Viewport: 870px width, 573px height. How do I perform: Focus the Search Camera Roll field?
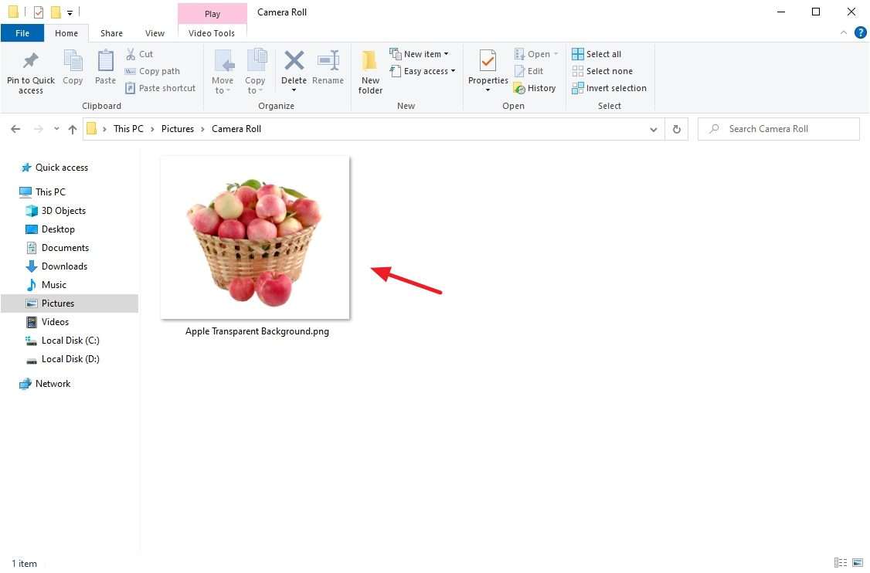click(x=779, y=129)
